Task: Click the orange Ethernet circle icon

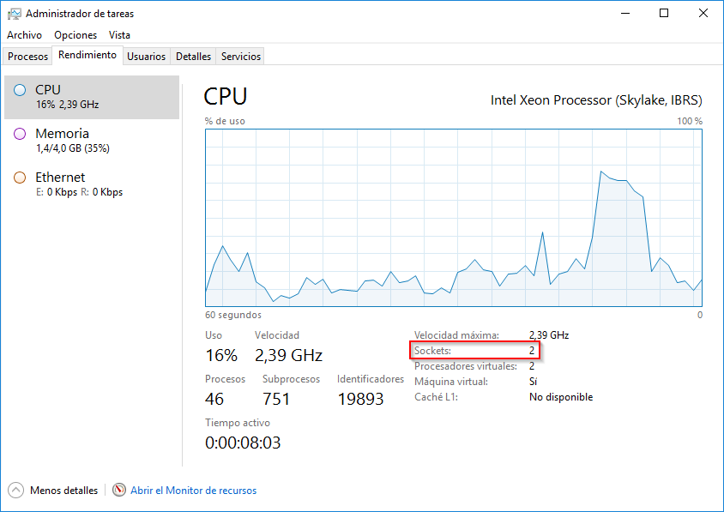Action: click(20, 178)
